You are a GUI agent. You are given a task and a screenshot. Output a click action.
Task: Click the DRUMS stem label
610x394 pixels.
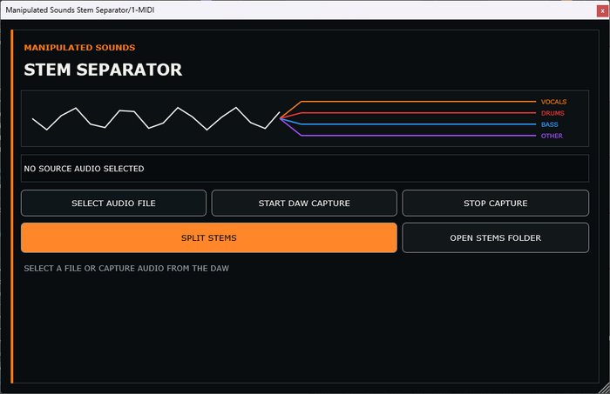tap(552, 113)
